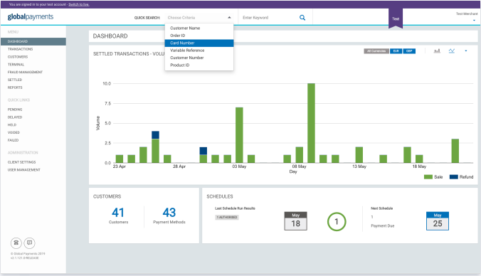Screen dimensions: 481x276
Task: Click the May 25 next schedule calendar
Action: pos(438,221)
